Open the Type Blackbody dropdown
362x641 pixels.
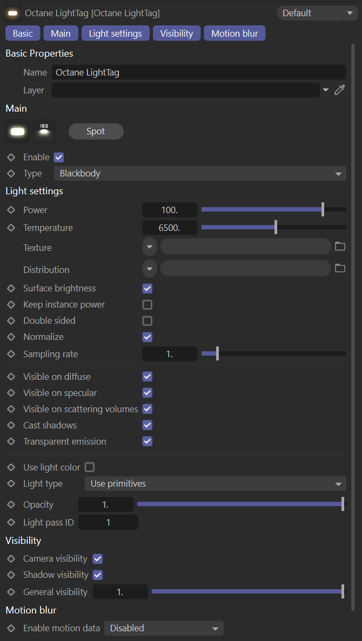[x=199, y=173]
